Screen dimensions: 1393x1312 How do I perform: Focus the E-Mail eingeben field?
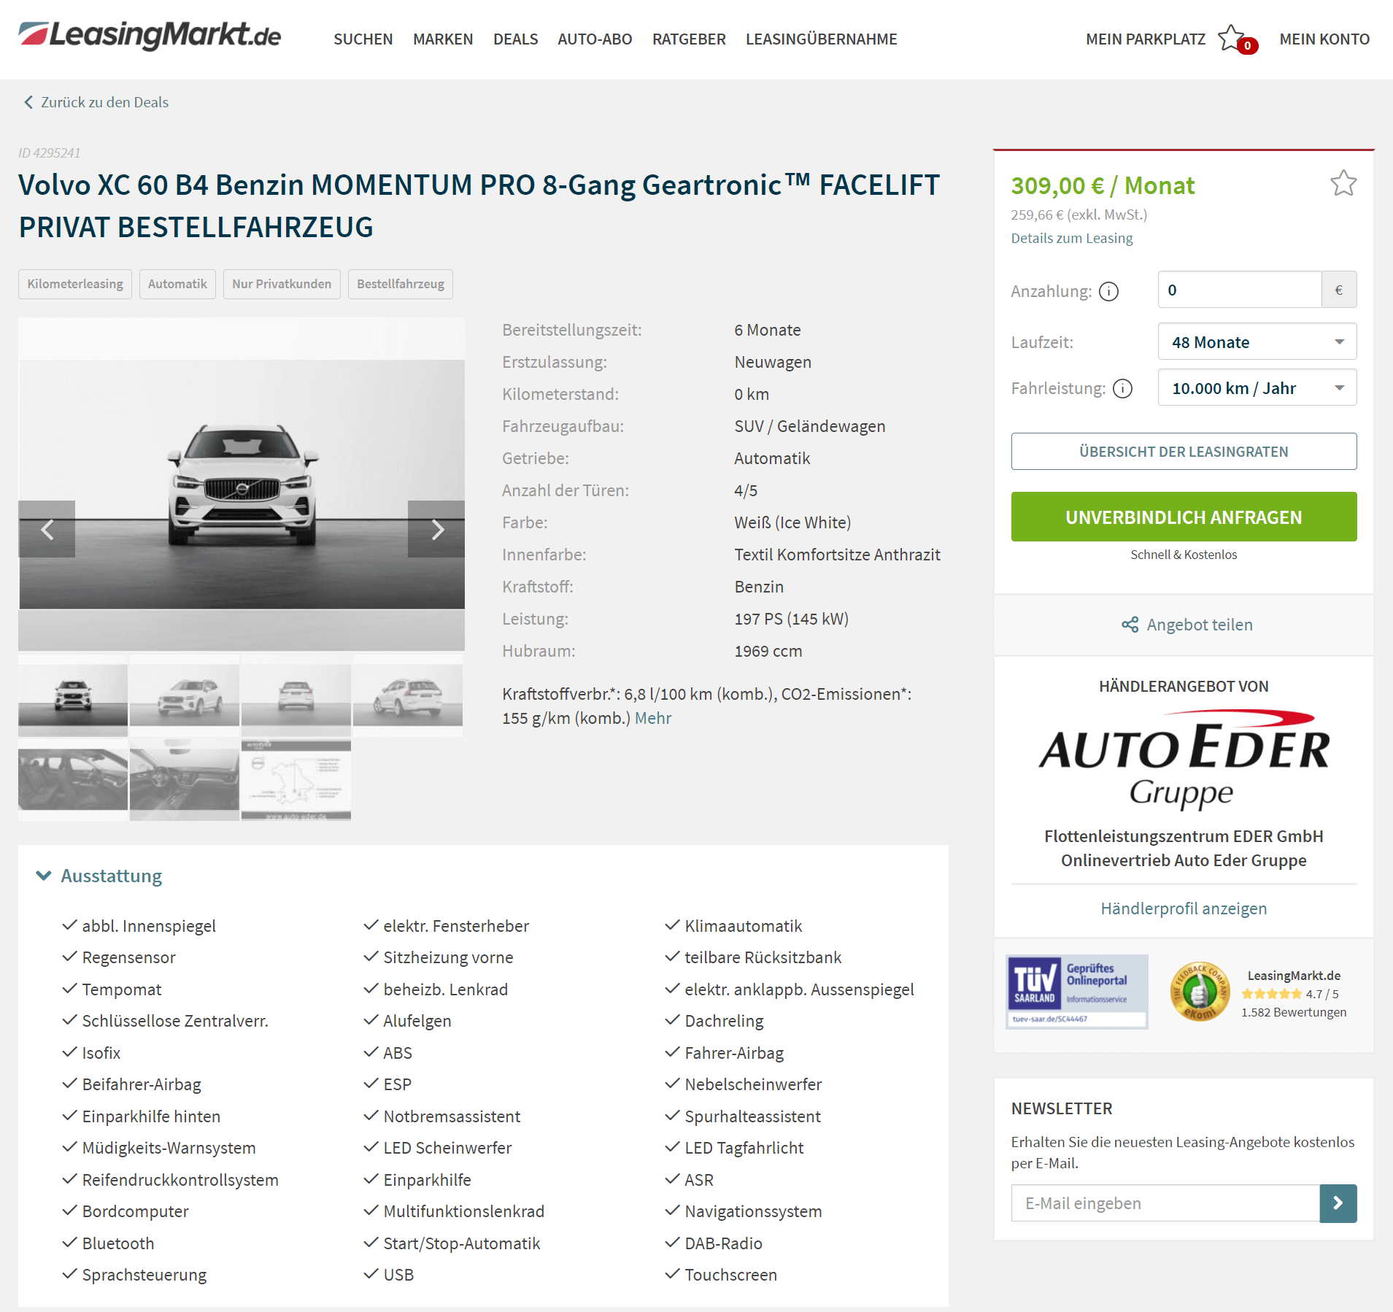click(x=1165, y=1203)
